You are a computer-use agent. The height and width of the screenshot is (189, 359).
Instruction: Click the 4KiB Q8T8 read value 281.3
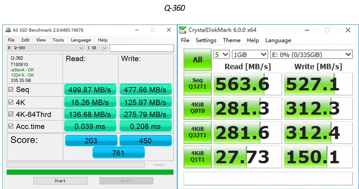(248, 108)
